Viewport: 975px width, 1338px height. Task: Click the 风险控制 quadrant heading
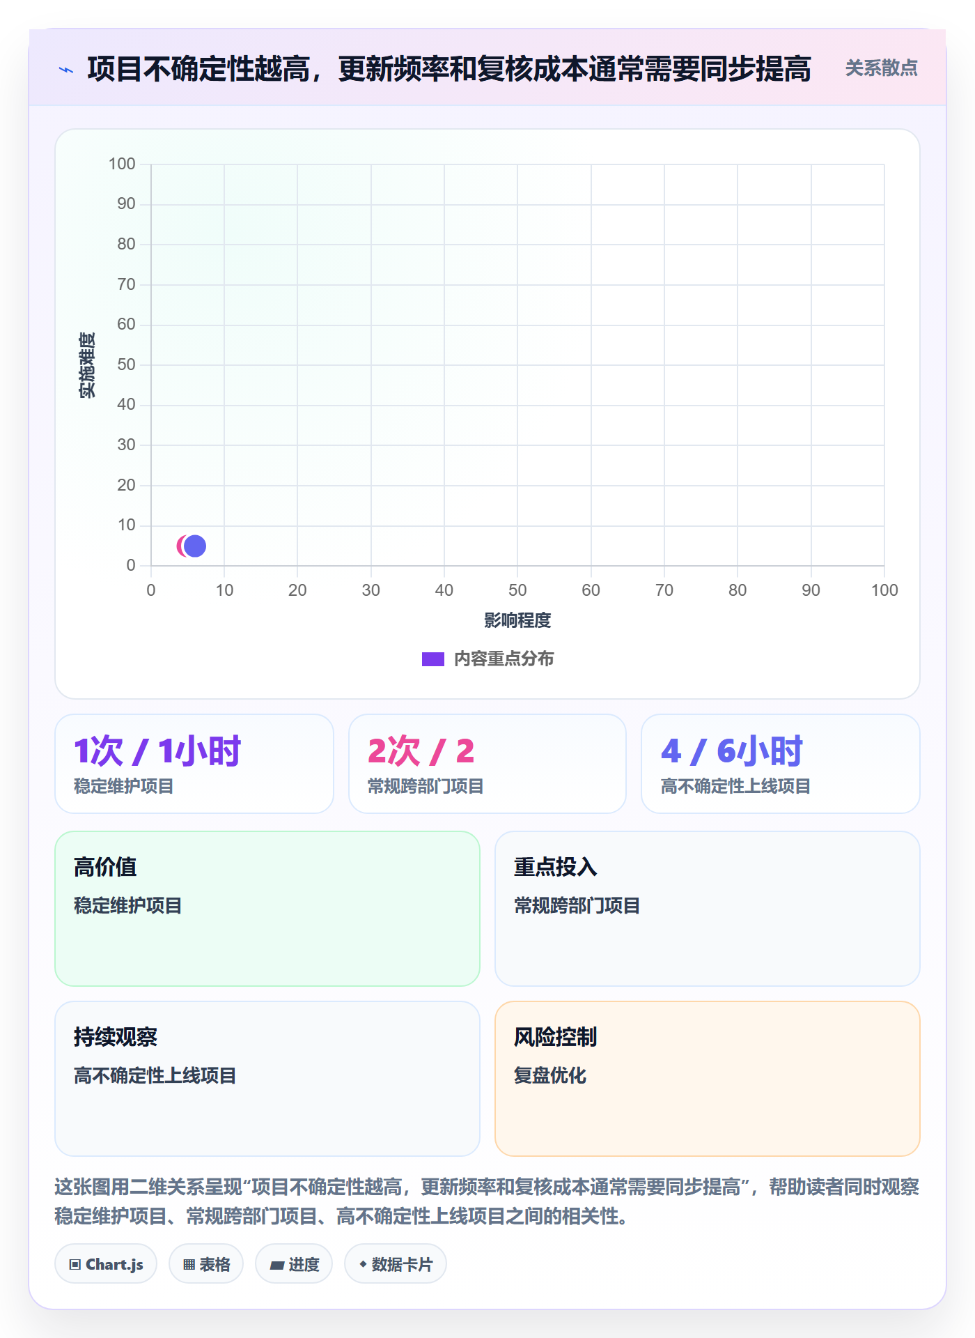click(556, 1038)
